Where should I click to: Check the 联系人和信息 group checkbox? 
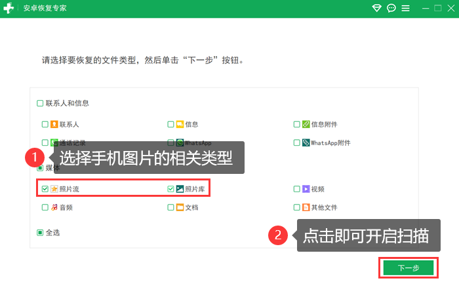pyautogui.click(x=40, y=103)
